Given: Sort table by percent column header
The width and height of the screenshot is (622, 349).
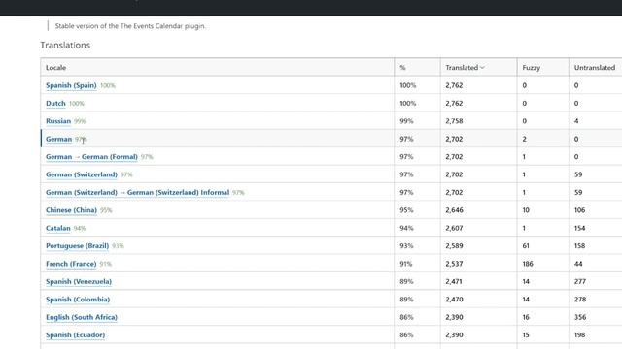Looking at the screenshot, I should click(402, 68).
